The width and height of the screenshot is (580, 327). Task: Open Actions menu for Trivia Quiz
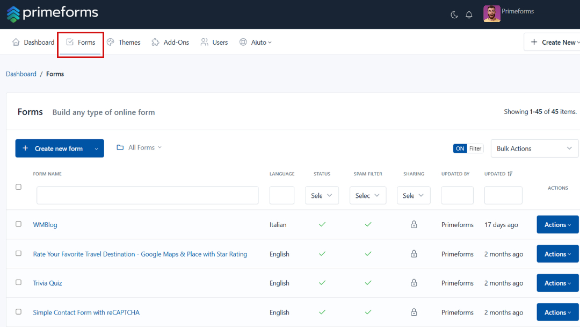[x=557, y=283]
